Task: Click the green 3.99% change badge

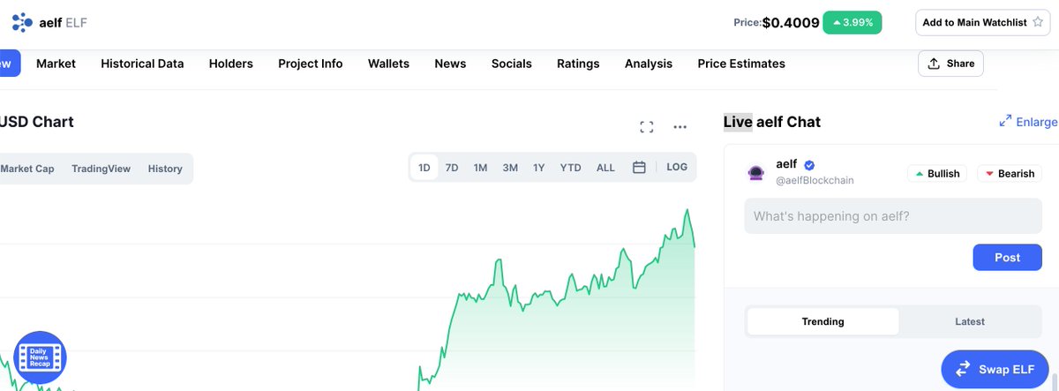Action: (x=852, y=23)
